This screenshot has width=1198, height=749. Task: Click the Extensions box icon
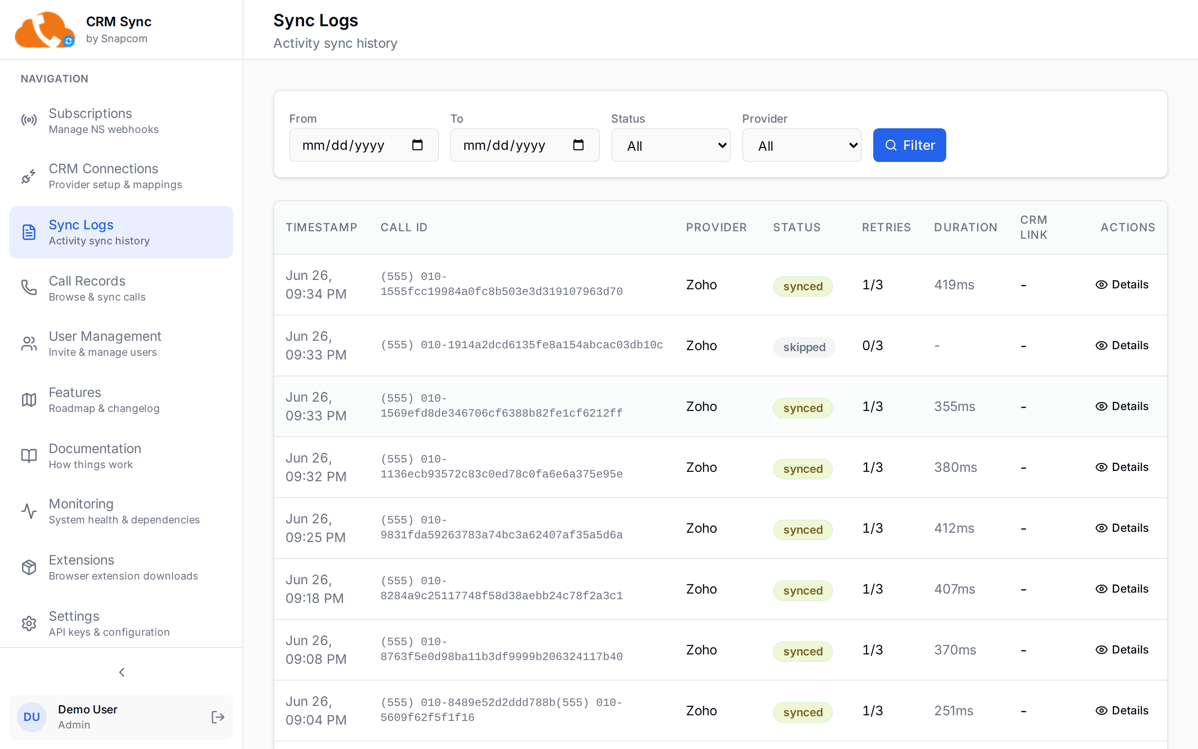[29, 567]
